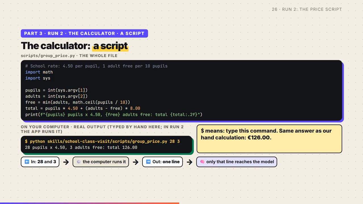
Task: Click the slide progress bar at the bottom
Action: [90, 203]
